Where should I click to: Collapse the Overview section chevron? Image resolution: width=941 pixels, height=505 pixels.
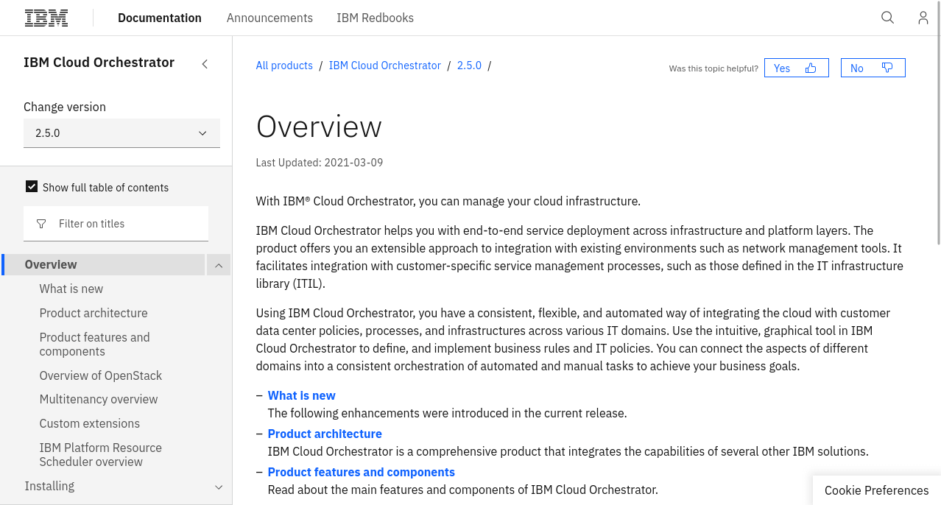218,264
